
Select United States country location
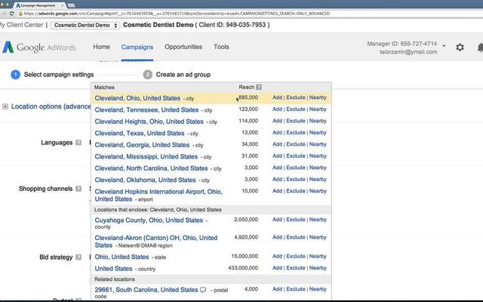[x=113, y=269]
